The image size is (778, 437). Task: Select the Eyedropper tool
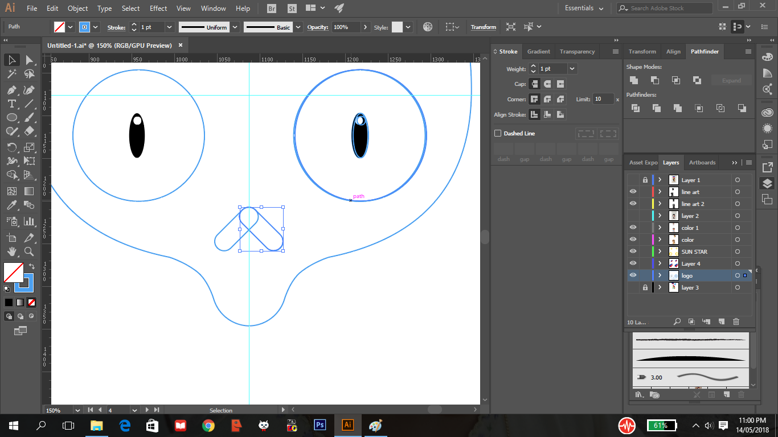pos(12,205)
